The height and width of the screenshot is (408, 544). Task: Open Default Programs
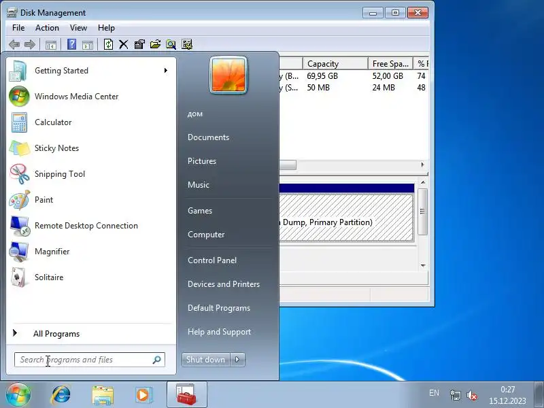tap(219, 308)
